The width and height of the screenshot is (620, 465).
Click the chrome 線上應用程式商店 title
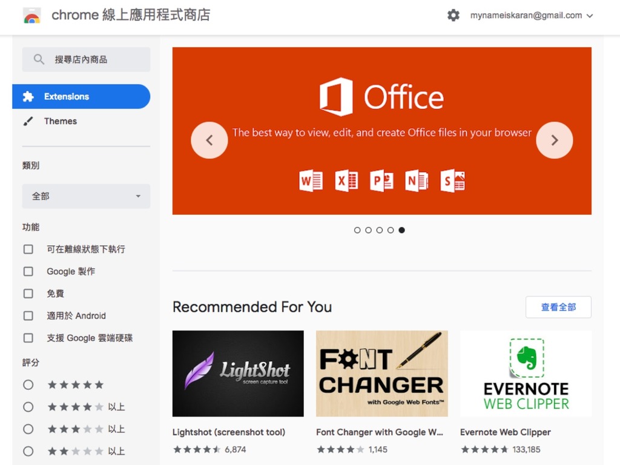pos(131,15)
